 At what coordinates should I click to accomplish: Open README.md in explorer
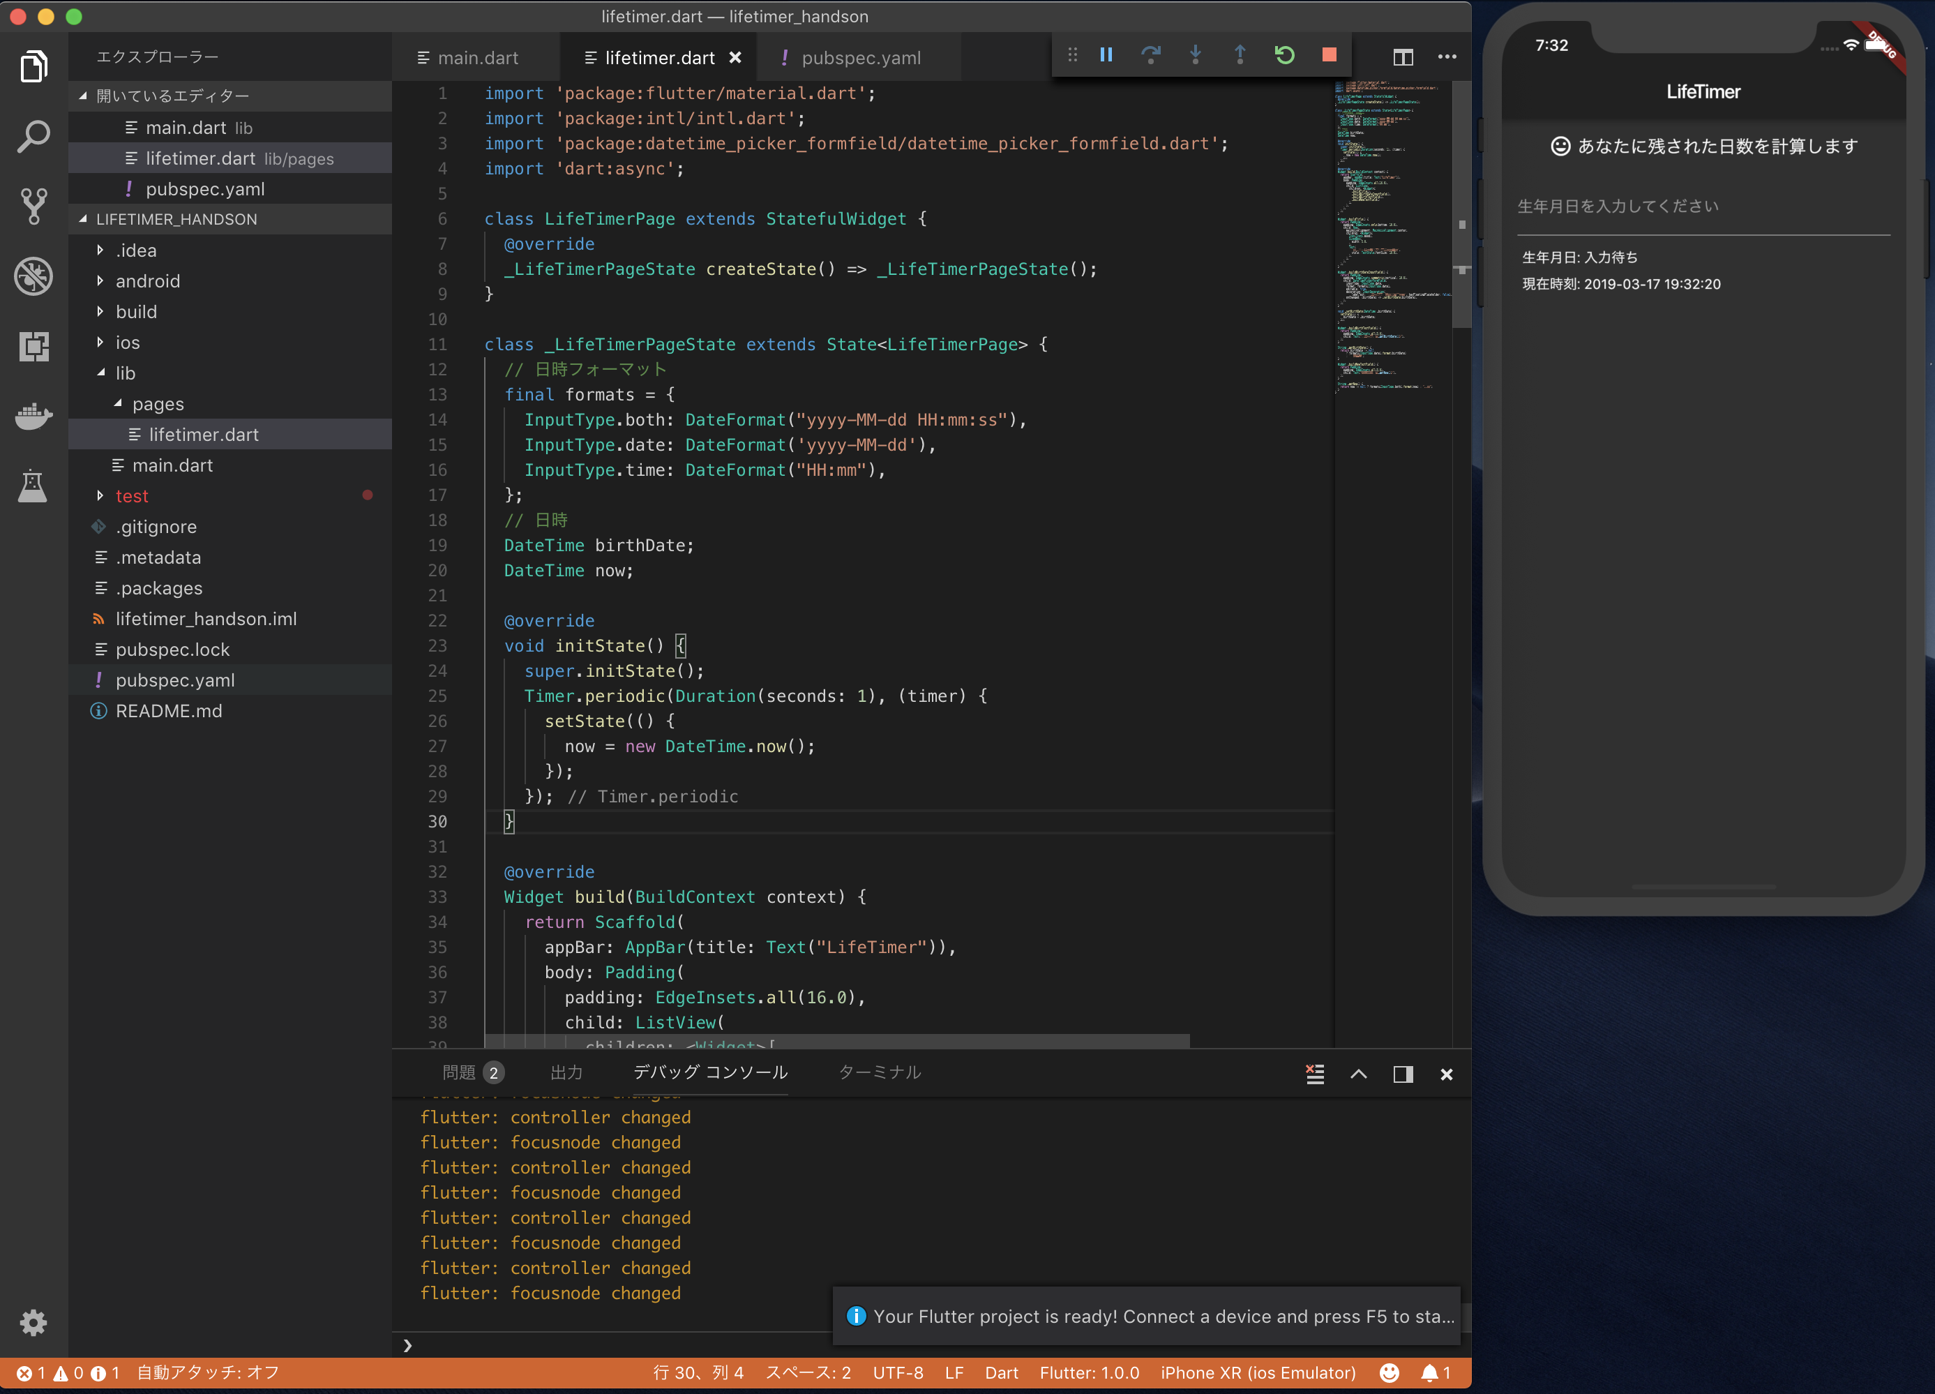[x=229, y=711]
